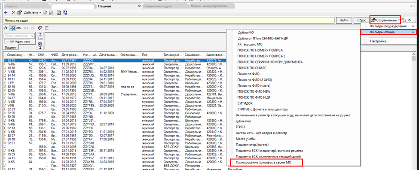Click the page with pencil edit icon
The image size is (419, 170).
45,12
